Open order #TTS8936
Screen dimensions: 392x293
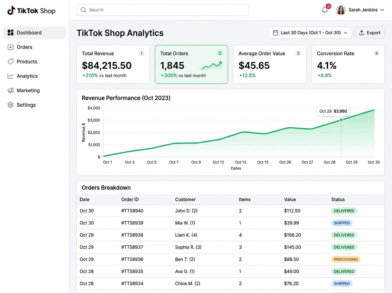[132, 259]
